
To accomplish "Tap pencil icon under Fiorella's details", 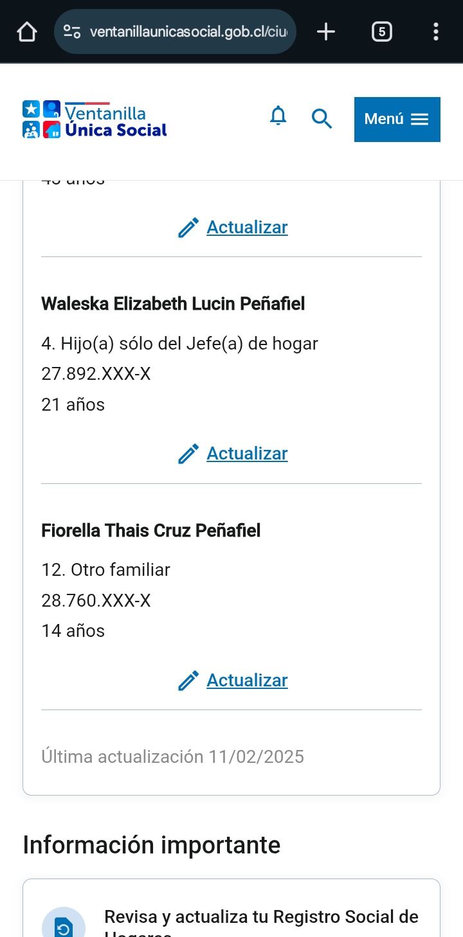I will coord(188,681).
